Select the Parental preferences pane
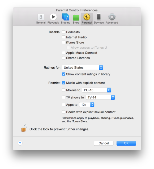 point(87,19)
